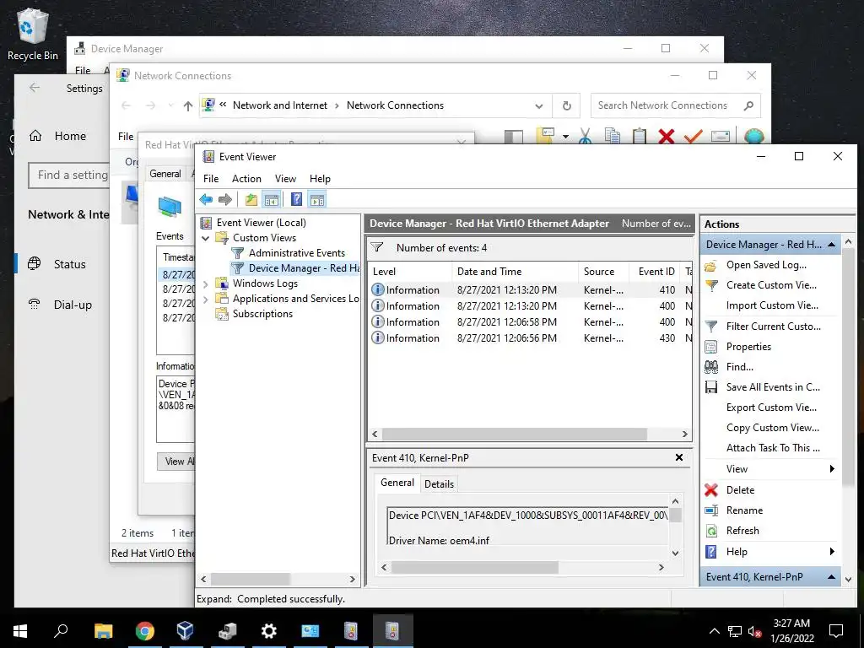
Task: Click the Open Saved Log folder icon
Action: (710, 266)
